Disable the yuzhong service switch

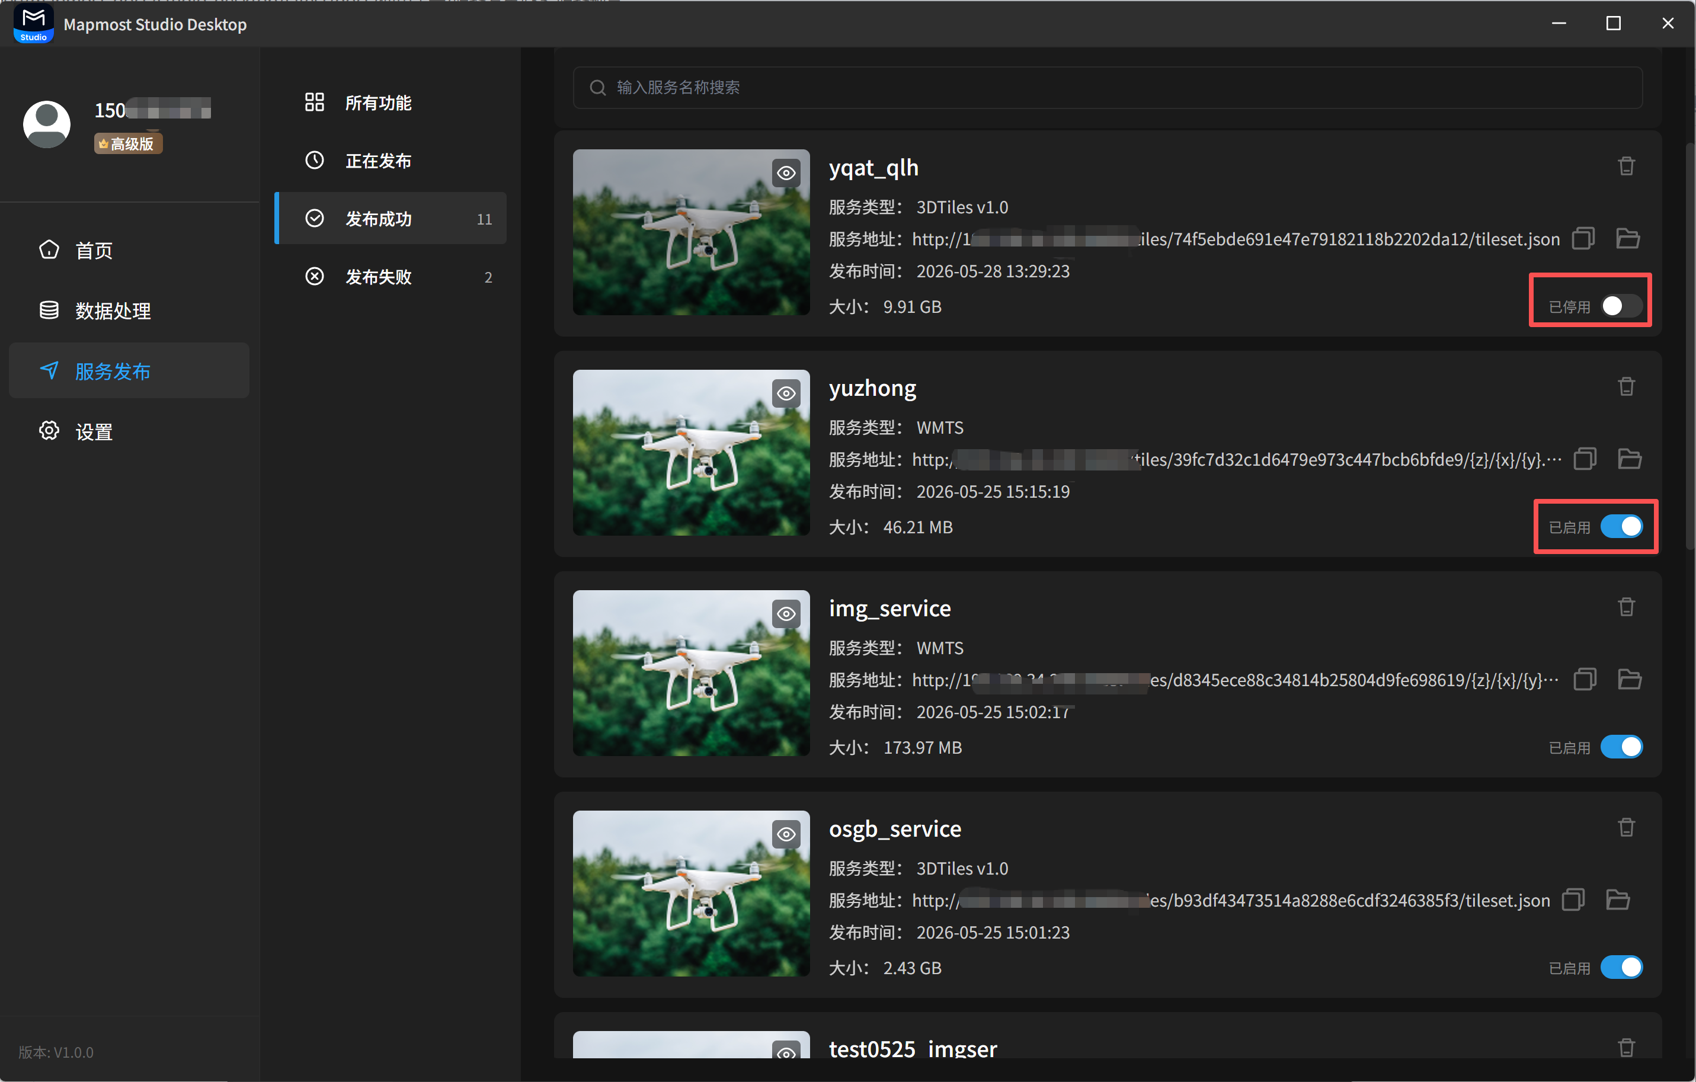(x=1621, y=527)
